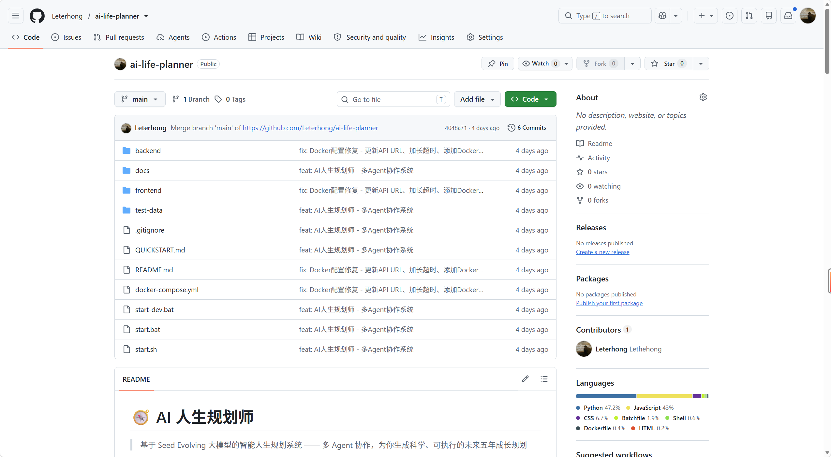831x457 pixels.
Task: Open the test-data folder
Action: 149,210
